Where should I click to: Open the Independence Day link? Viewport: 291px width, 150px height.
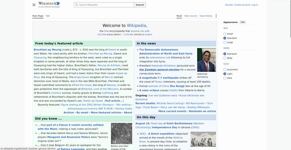pos(164,127)
